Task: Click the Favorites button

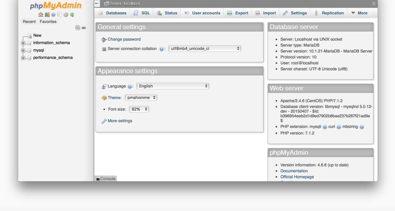Action: tap(48, 22)
